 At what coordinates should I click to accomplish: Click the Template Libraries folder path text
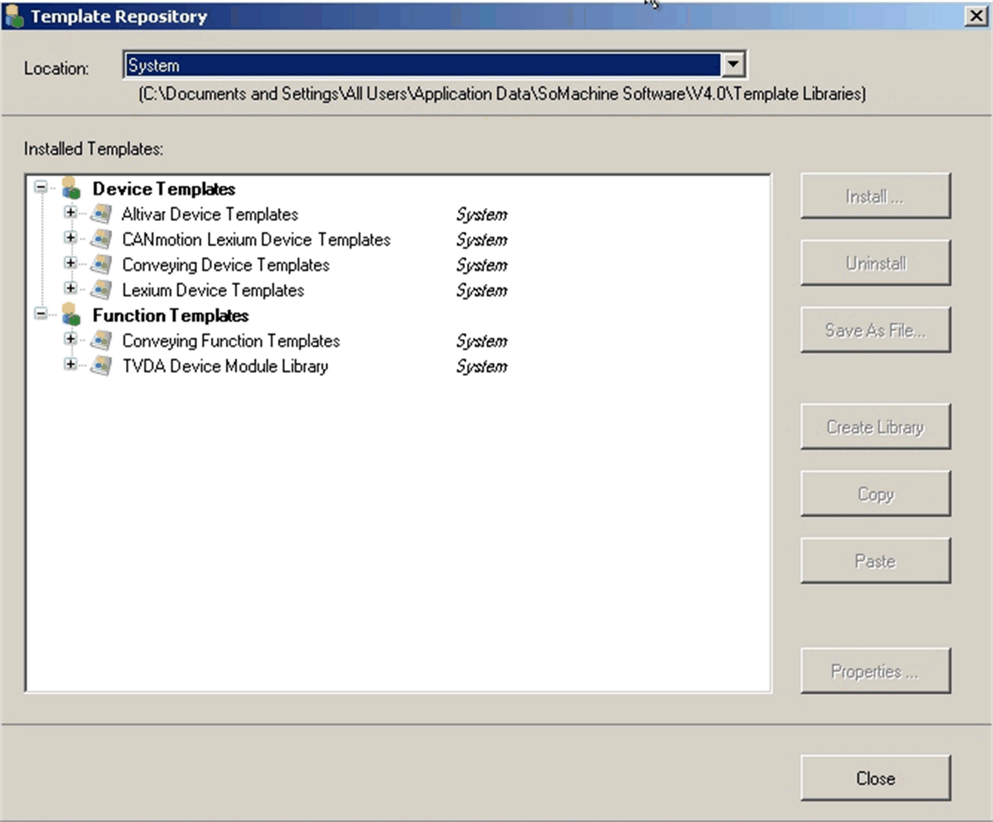pos(502,94)
